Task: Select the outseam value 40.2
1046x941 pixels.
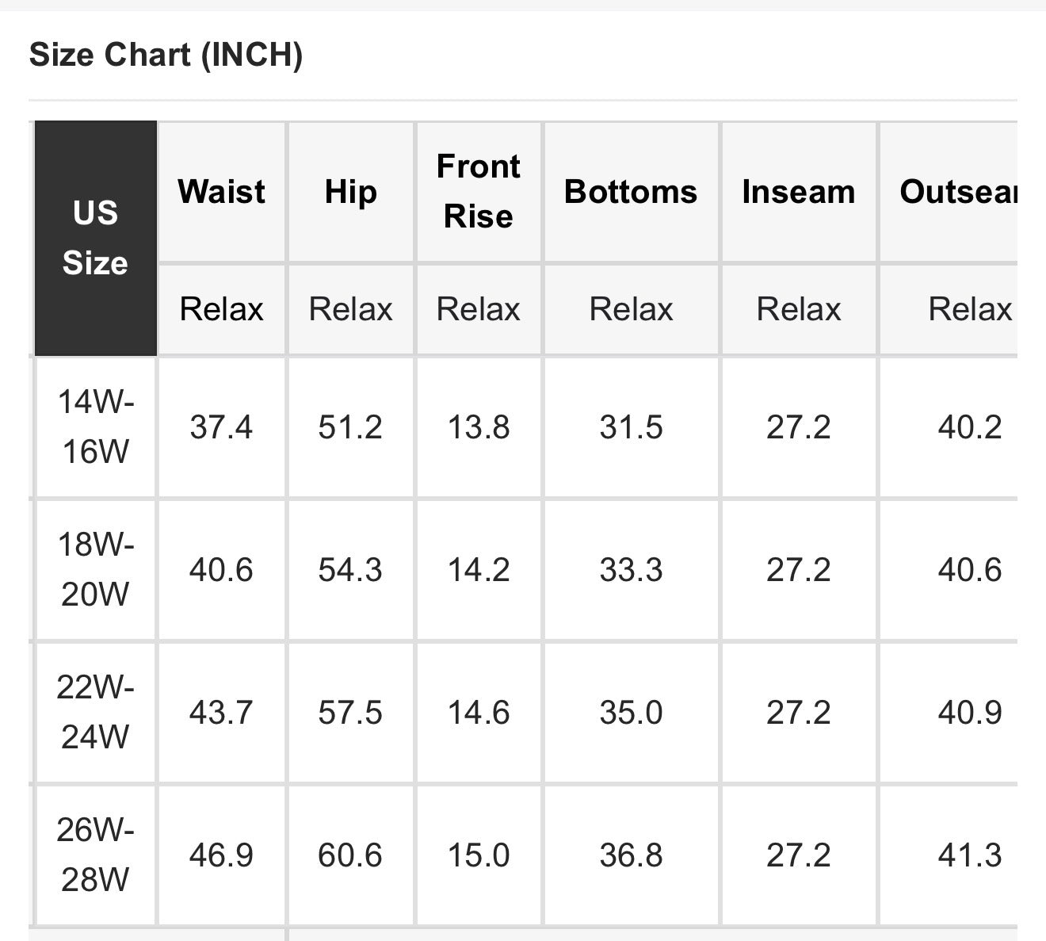Action: pos(970,427)
